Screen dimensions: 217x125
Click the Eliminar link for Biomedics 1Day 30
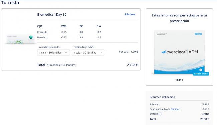[x=130, y=14]
